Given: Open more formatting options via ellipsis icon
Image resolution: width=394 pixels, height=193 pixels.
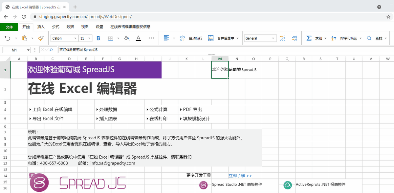Looking at the screenshot, I should (151, 38).
